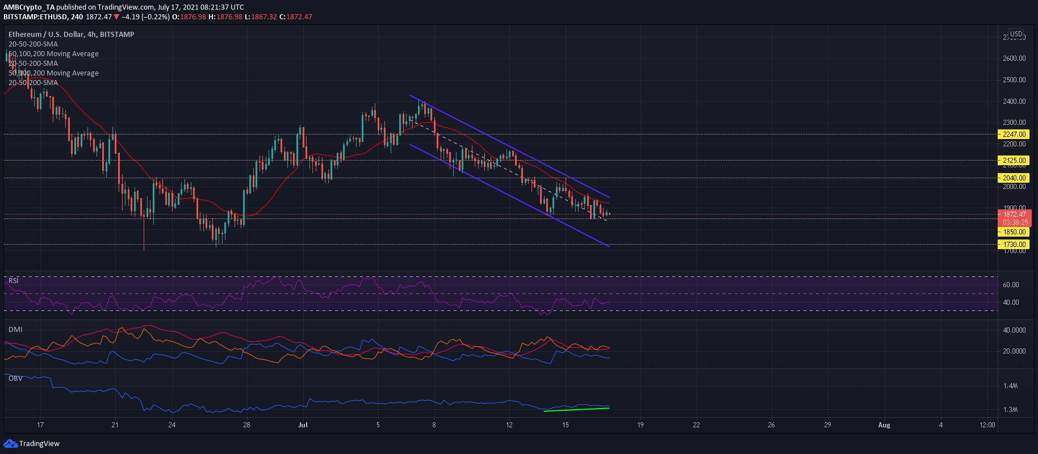The width and height of the screenshot is (1038, 454).
Task: Select the 19 date on time axis
Action: click(x=640, y=425)
